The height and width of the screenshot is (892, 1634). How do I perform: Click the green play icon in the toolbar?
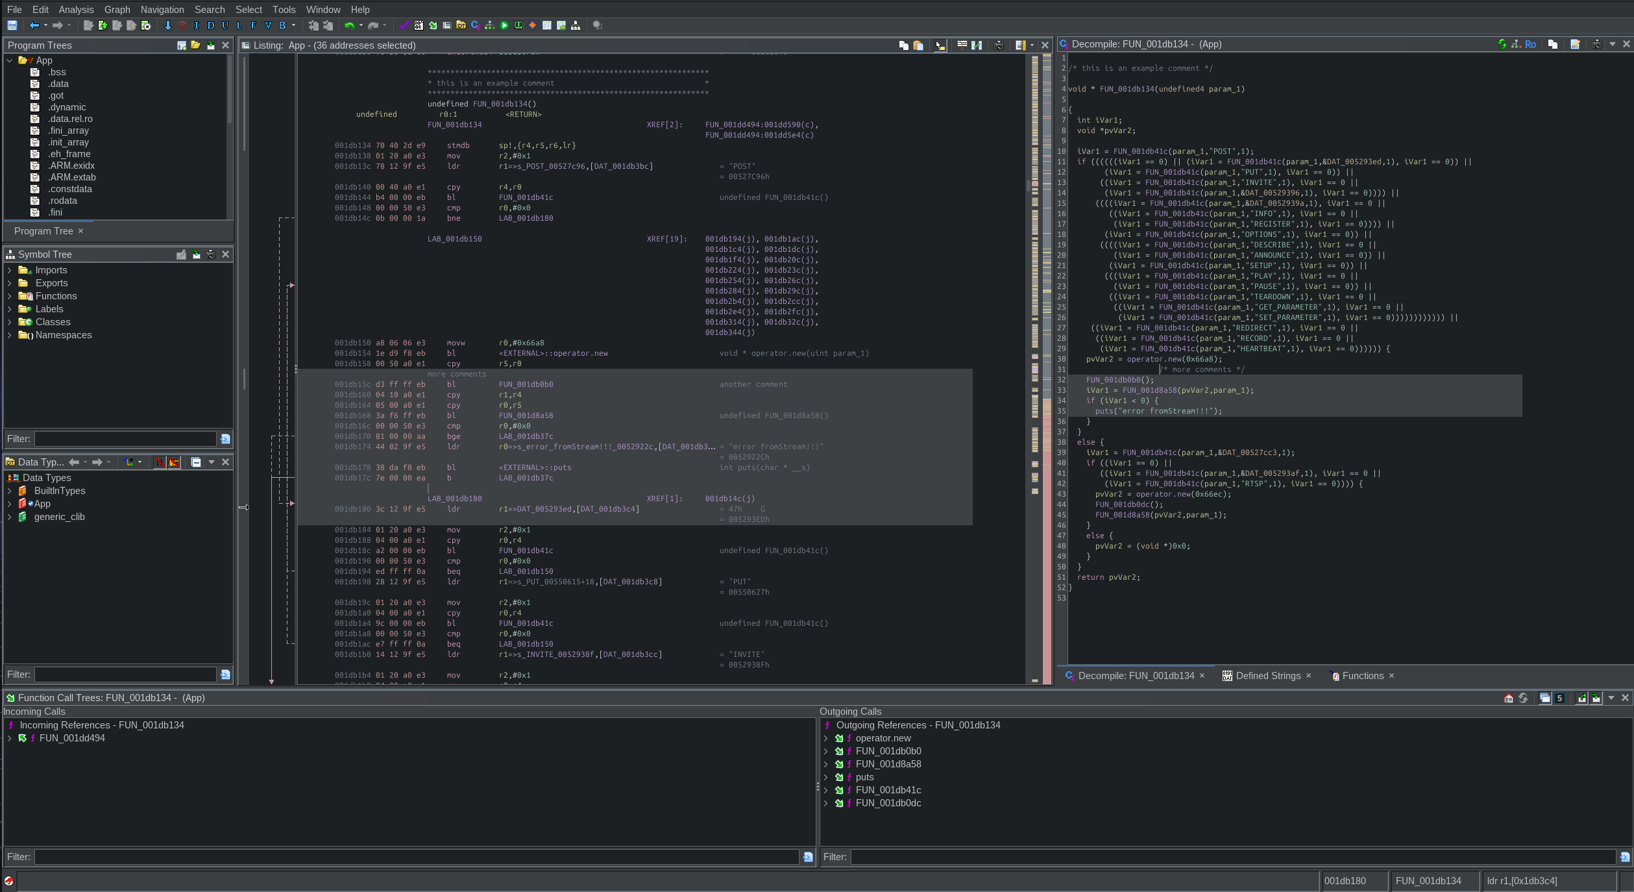click(504, 25)
